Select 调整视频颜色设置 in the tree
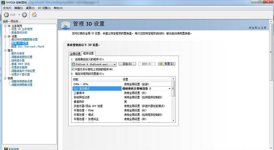 pyautogui.click(x=22, y=81)
